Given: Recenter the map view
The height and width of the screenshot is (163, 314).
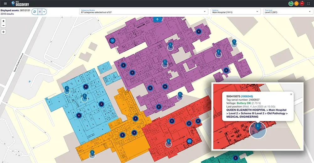Looking at the screenshot, I should click(3, 32).
